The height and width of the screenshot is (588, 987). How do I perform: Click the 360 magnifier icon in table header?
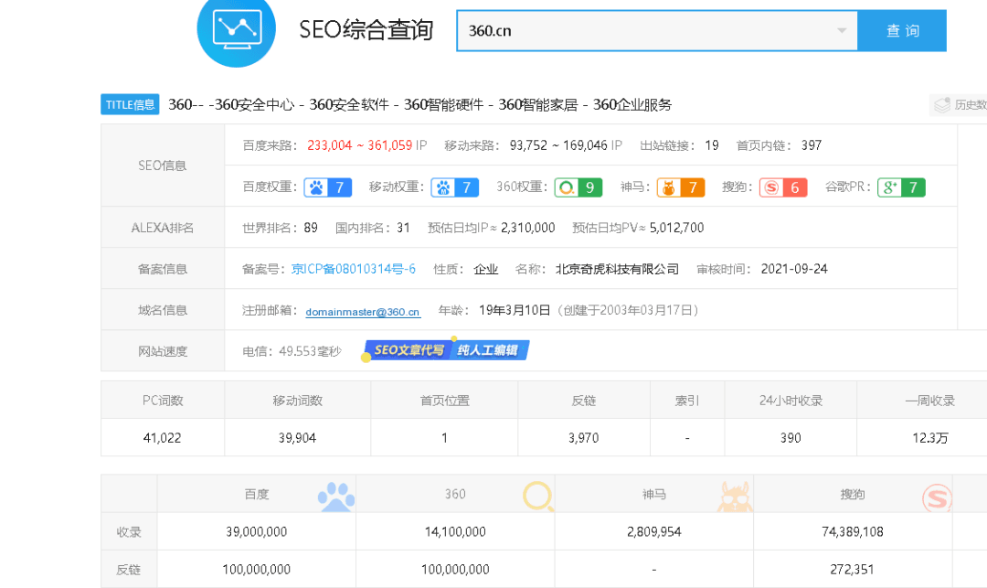[538, 496]
